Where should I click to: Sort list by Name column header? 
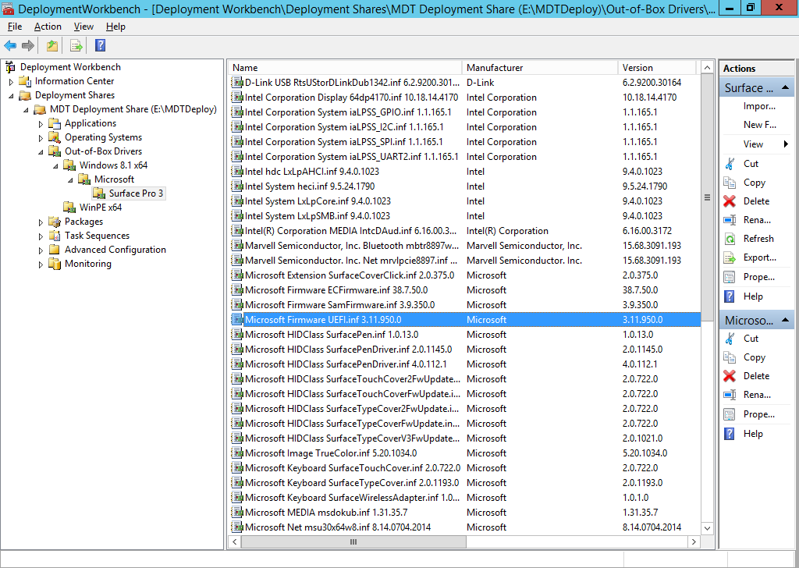click(345, 68)
